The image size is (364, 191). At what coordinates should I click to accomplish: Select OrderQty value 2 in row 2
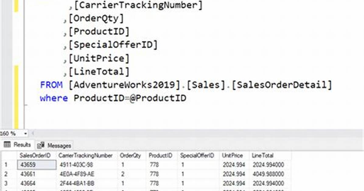(123, 174)
